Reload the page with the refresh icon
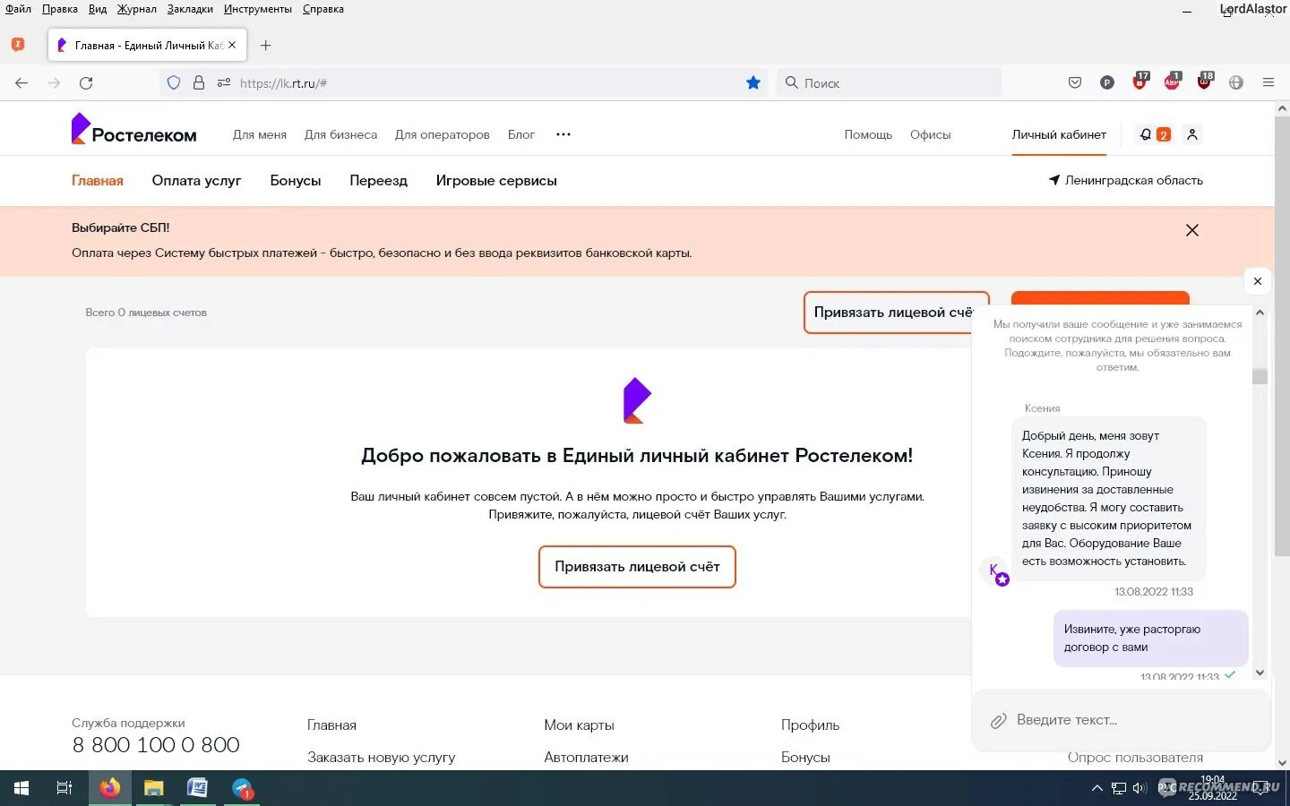The width and height of the screenshot is (1290, 806). click(x=86, y=83)
